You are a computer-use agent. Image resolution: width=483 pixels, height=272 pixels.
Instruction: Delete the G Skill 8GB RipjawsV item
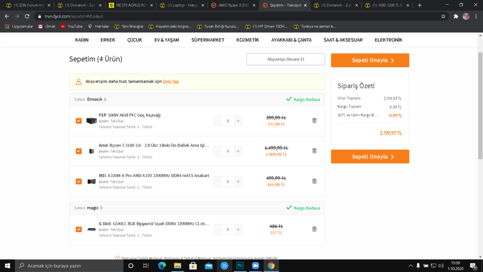click(314, 229)
